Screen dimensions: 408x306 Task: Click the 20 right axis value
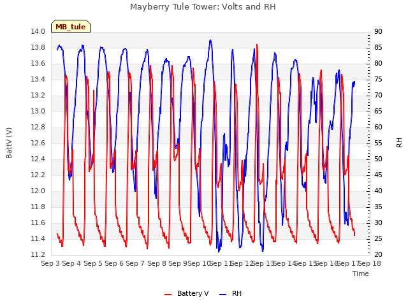378,254
